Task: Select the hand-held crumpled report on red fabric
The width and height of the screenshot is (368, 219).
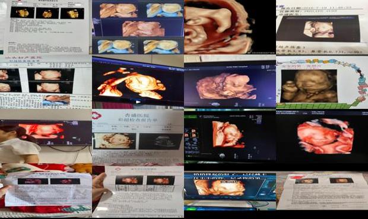Action: [x=46, y=191]
